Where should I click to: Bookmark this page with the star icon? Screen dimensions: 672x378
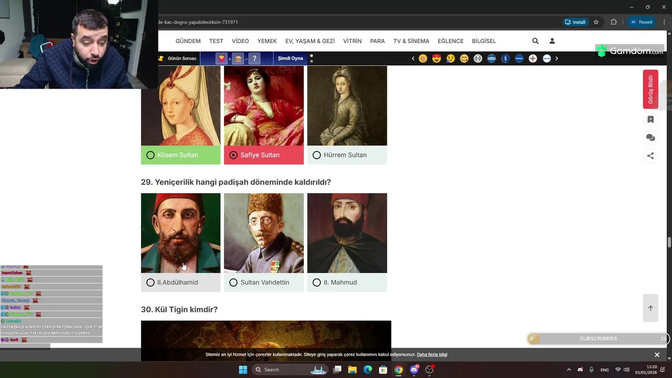pyautogui.click(x=596, y=22)
